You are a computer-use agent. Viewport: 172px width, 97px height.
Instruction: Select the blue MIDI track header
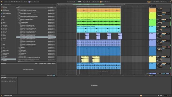pos(152,51)
